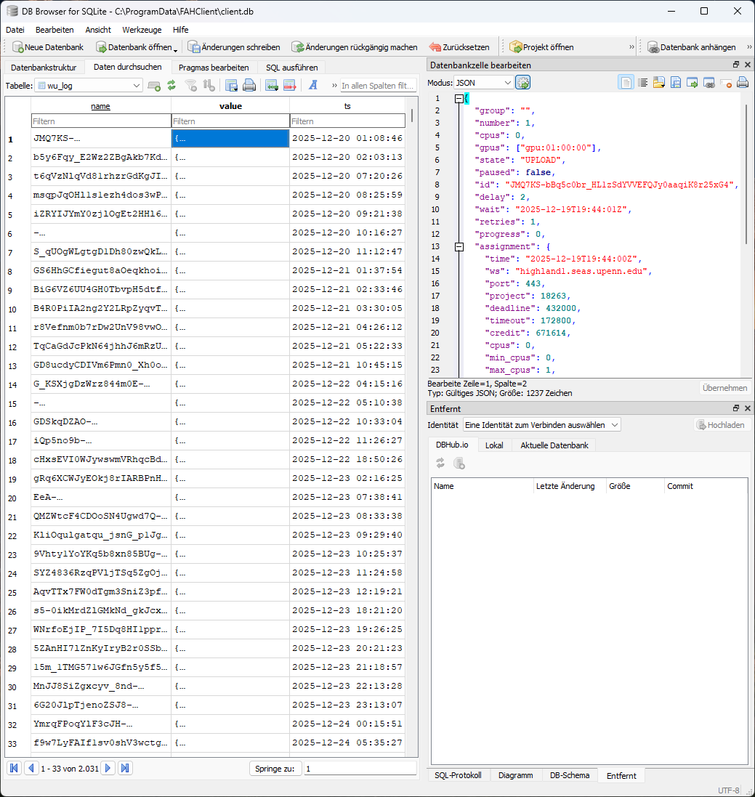
Task: Click the open in external application icon
Action: (693, 82)
